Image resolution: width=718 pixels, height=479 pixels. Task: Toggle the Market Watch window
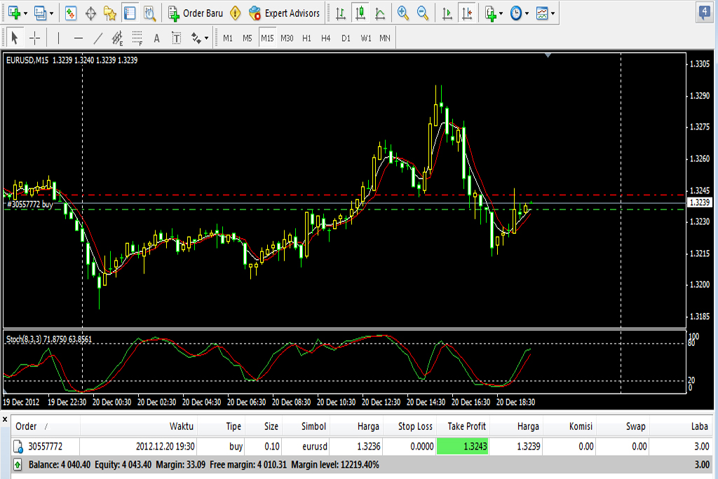click(71, 13)
